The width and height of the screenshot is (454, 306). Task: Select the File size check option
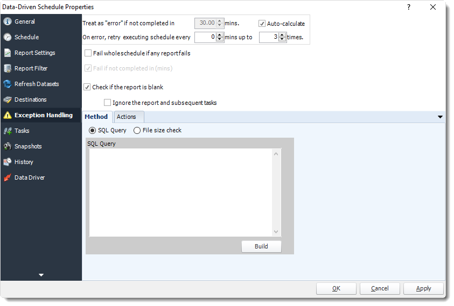pos(137,131)
